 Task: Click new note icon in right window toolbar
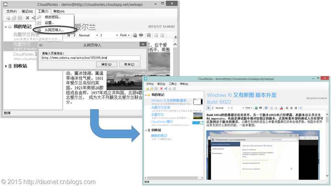coord(147,89)
